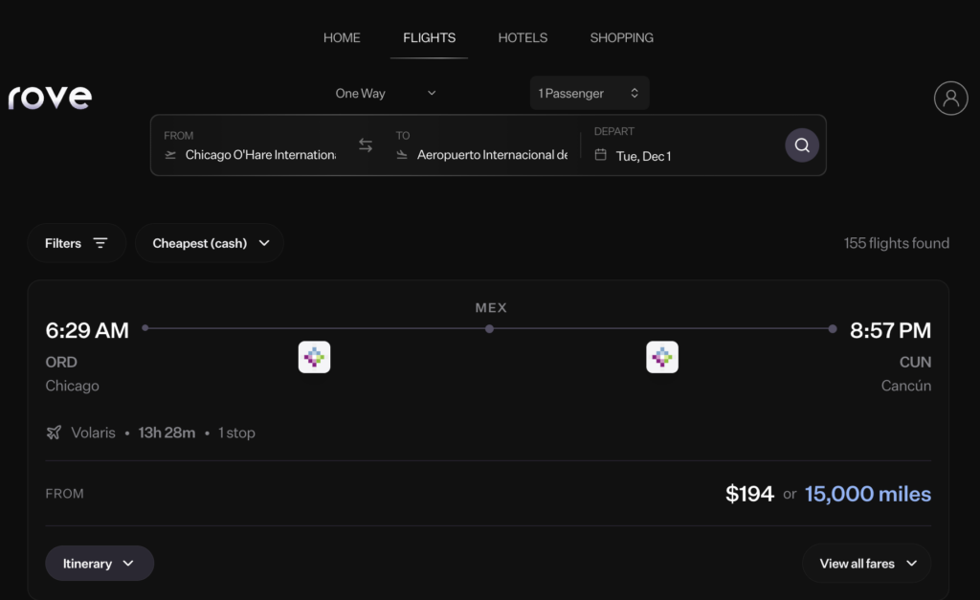Swap origin and destination airports

tap(366, 145)
